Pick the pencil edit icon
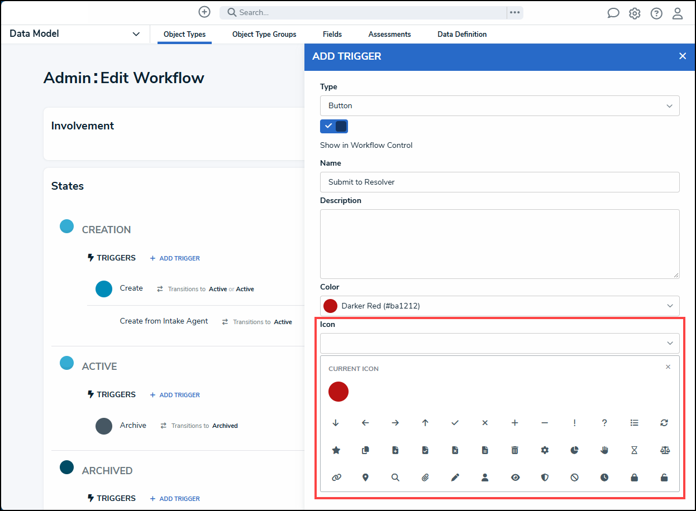Image resolution: width=696 pixels, height=511 pixels. pos(455,478)
